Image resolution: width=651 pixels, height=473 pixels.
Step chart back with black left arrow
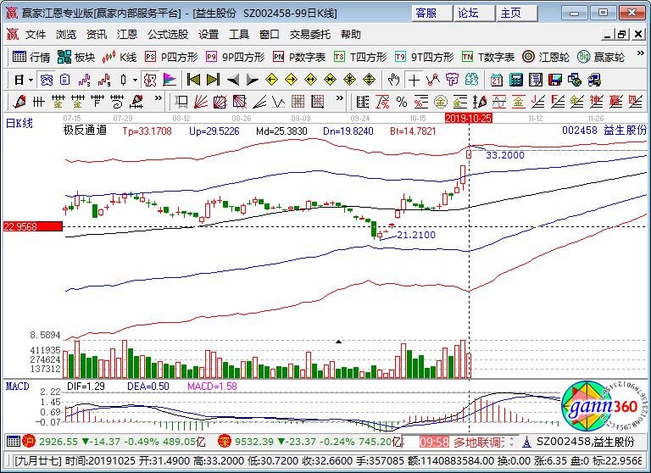[232, 80]
